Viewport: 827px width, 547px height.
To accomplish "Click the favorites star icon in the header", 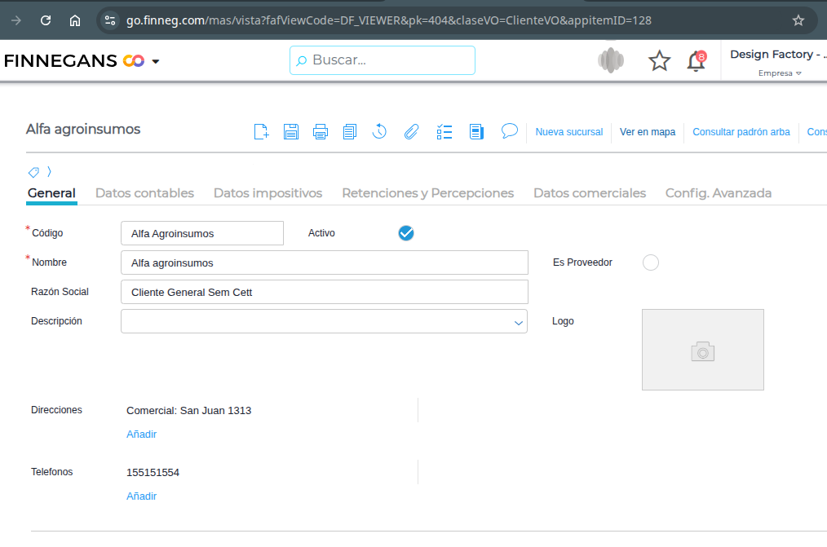I will tap(659, 61).
